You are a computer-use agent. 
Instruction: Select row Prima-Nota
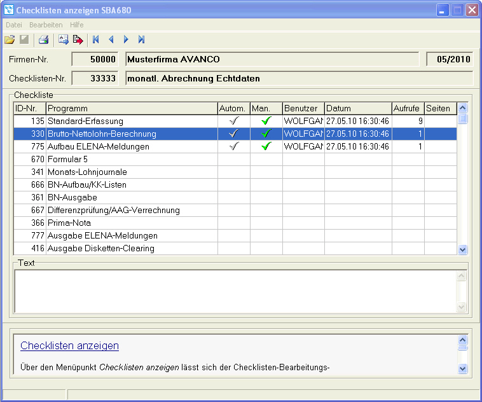[x=235, y=223]
